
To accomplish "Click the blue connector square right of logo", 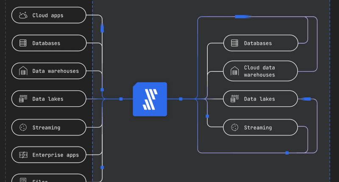I will [x=181, y=99].
